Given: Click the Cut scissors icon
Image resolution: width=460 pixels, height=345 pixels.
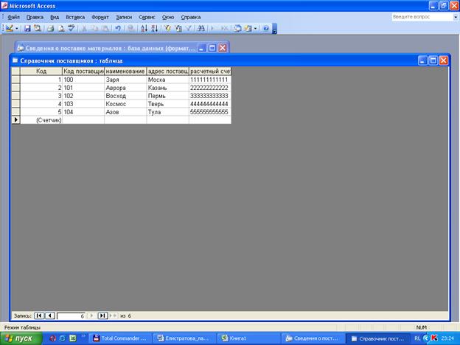Looking at the screenshot, I should tap(84, 29).
